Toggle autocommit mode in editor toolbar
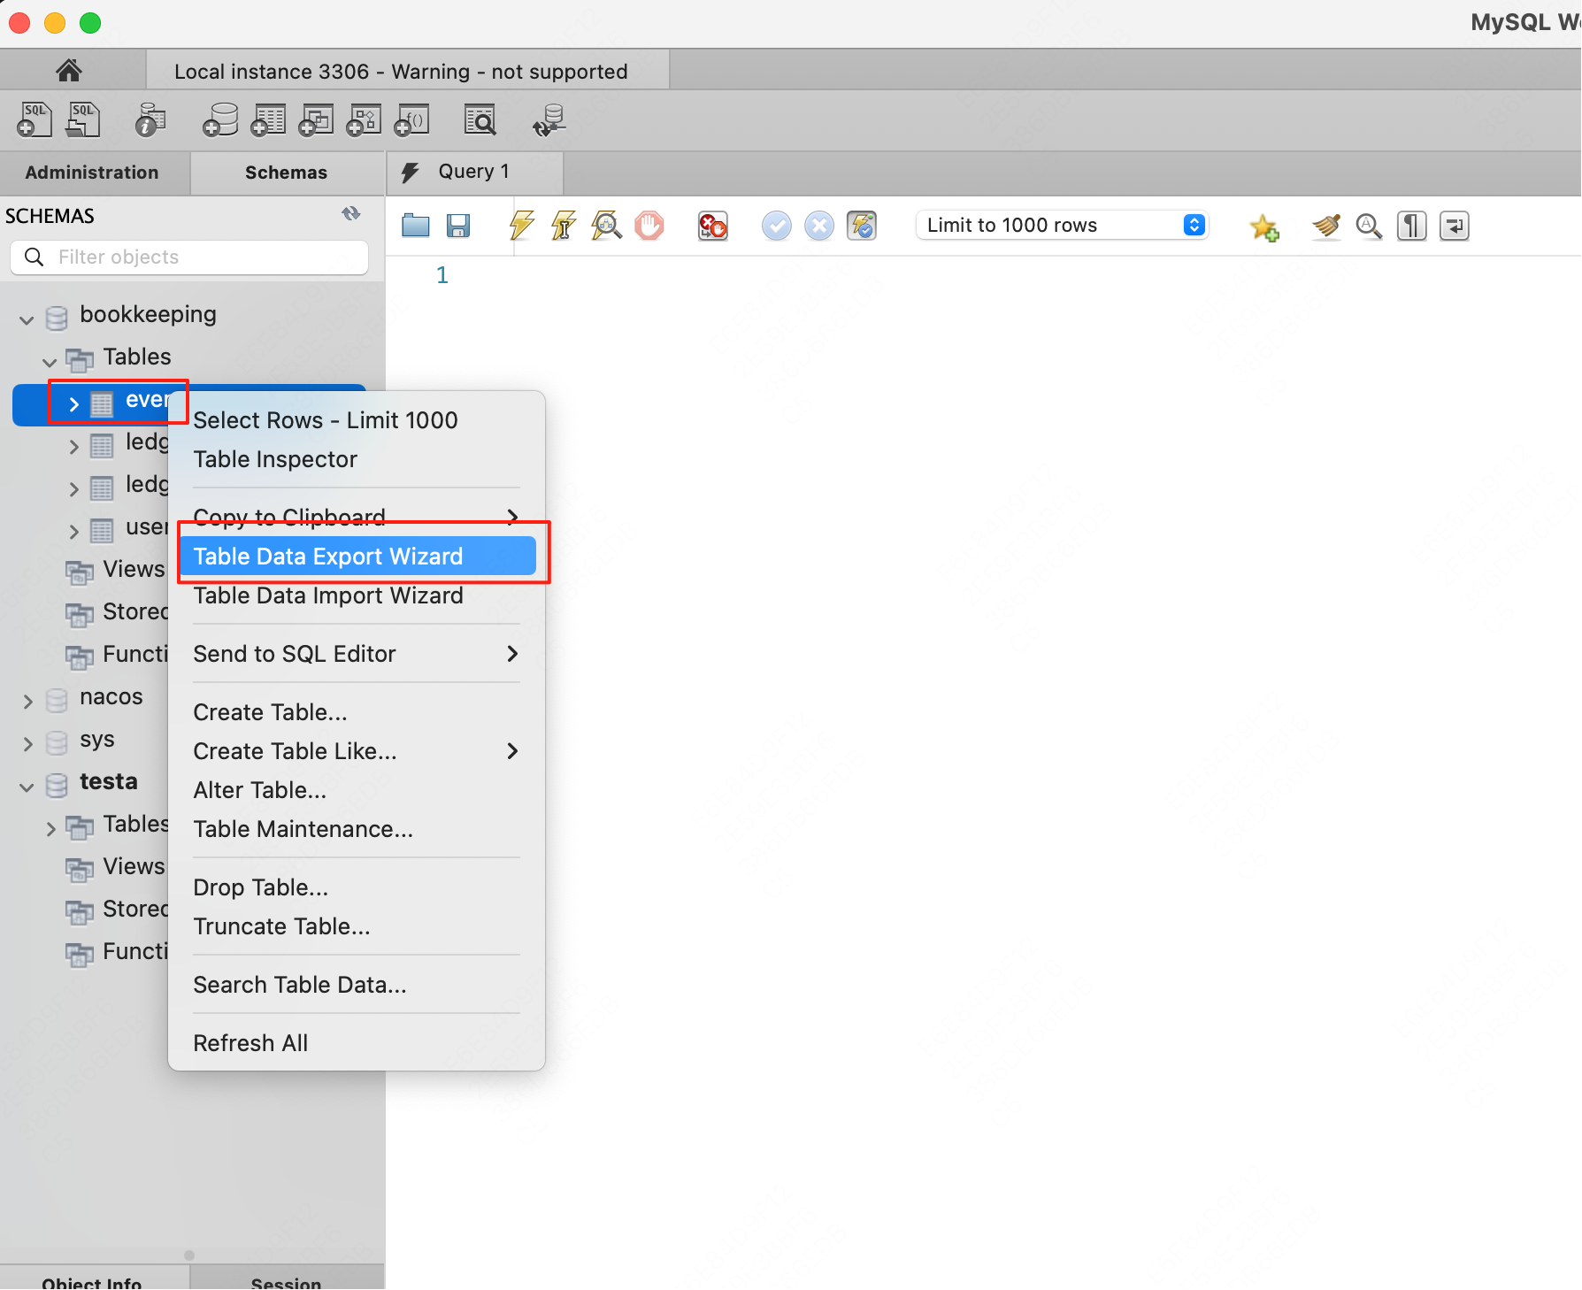1582x1290 pixels. point(861,226)
